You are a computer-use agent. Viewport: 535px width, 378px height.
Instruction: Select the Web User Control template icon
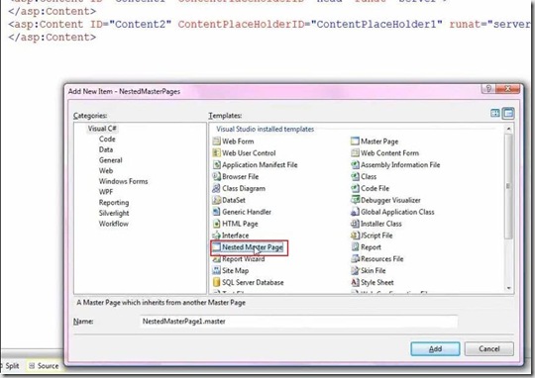tap(216, 153)
